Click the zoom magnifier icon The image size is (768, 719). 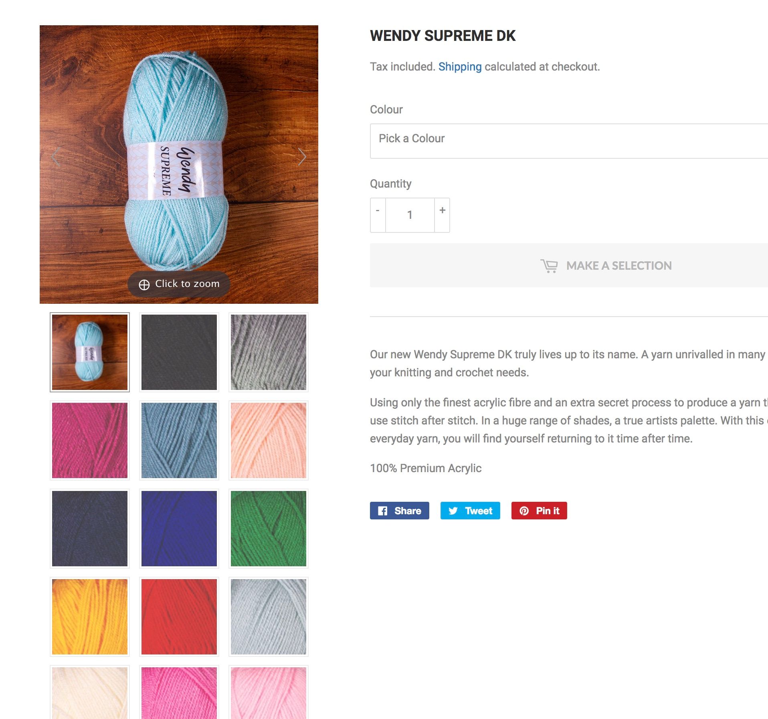point(144,285)
